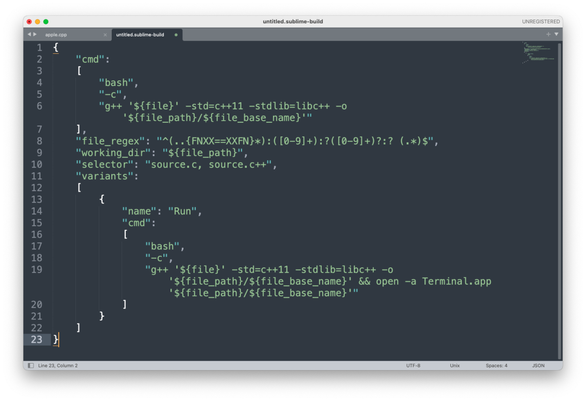Click the "file_regex" key text
The image size is (586, 401).
110,141
